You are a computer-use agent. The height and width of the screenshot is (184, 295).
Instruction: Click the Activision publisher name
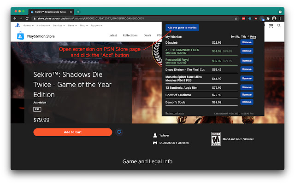click(x=40, y=103)
